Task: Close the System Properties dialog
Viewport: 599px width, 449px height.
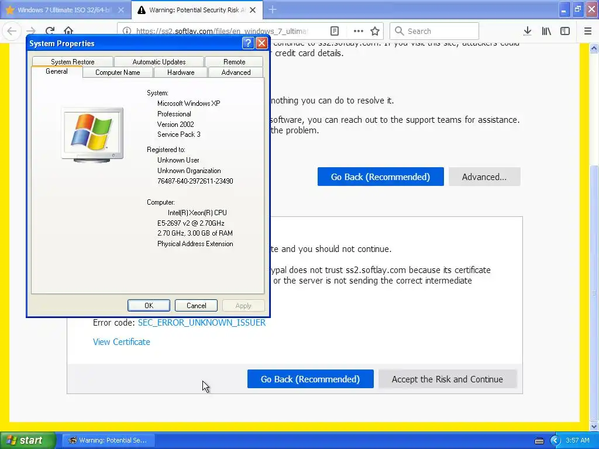Action: 261,43
